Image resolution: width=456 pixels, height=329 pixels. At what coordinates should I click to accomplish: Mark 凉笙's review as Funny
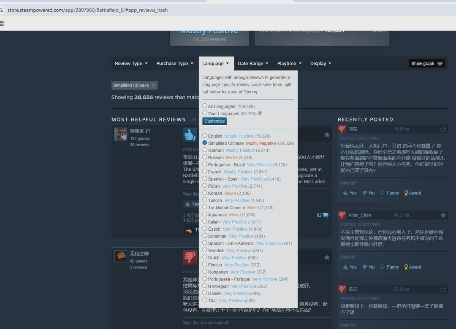pos(389,193)
